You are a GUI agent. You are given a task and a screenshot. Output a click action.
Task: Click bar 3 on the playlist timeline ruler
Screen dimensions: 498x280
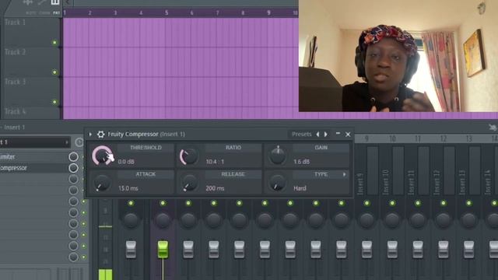(115, 12)
